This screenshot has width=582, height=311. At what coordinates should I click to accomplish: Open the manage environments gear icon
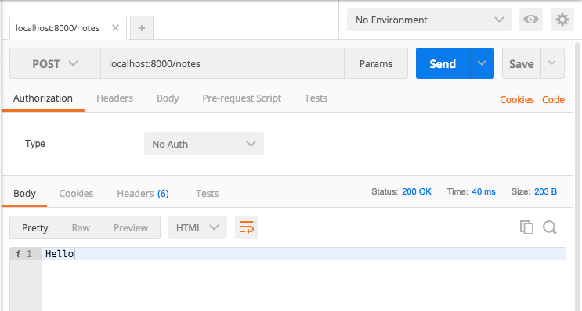point(562,20)
